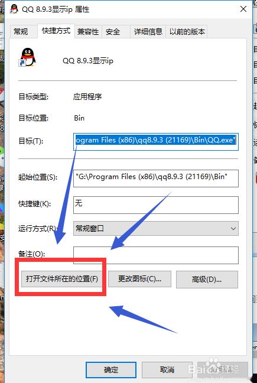This screenshot has width=257, height=383.
Task: Open 高级(D)... advanced settings
Action: click(207, 279)
